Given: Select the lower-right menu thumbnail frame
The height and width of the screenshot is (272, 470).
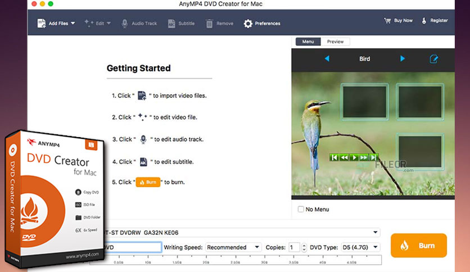Looking at the screenshot, I should 420,152.
